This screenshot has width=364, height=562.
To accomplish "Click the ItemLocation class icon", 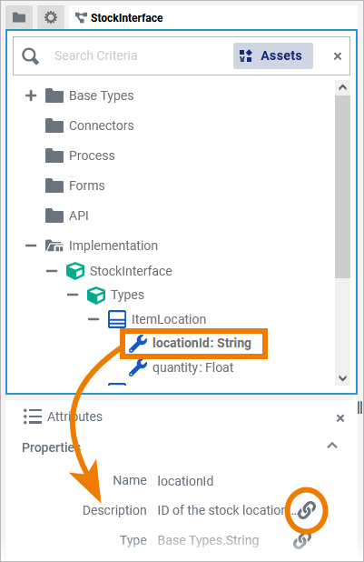I will coord(117,319).
